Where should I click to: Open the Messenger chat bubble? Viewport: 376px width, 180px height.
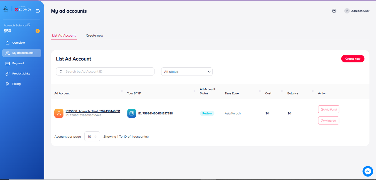point(367,171)
